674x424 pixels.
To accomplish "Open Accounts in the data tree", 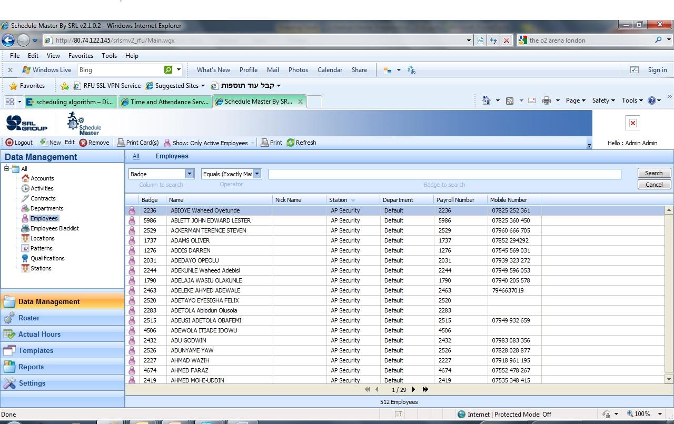I will coord(42,178).
